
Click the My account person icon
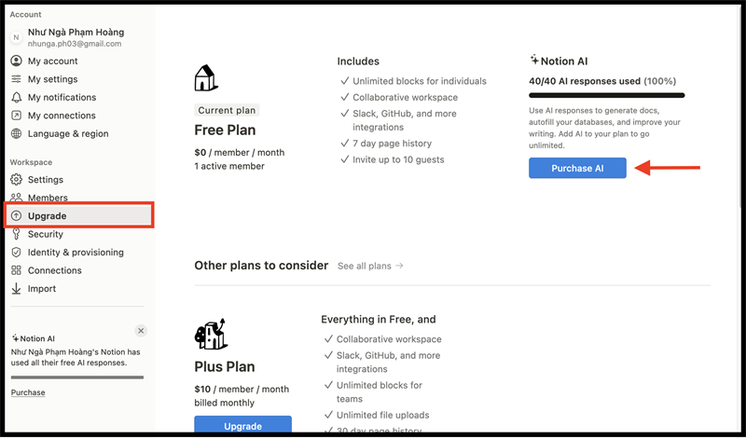(x=17, y=61)
